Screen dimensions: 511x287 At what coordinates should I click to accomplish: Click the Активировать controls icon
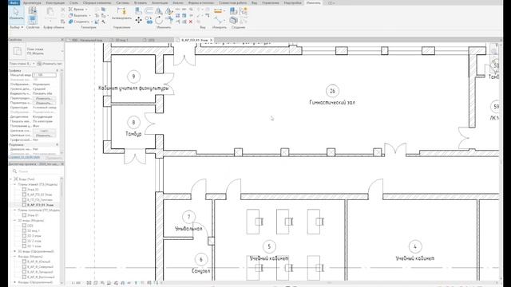tap(121, 14)
